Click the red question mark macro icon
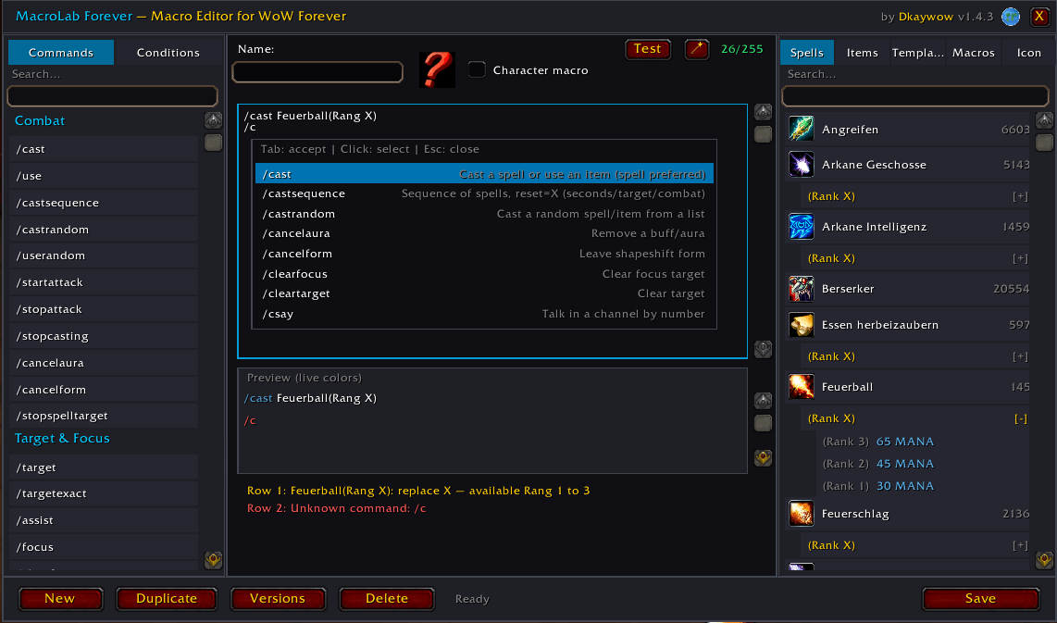Screen dimensions: 1057x623 click(437, 69)
